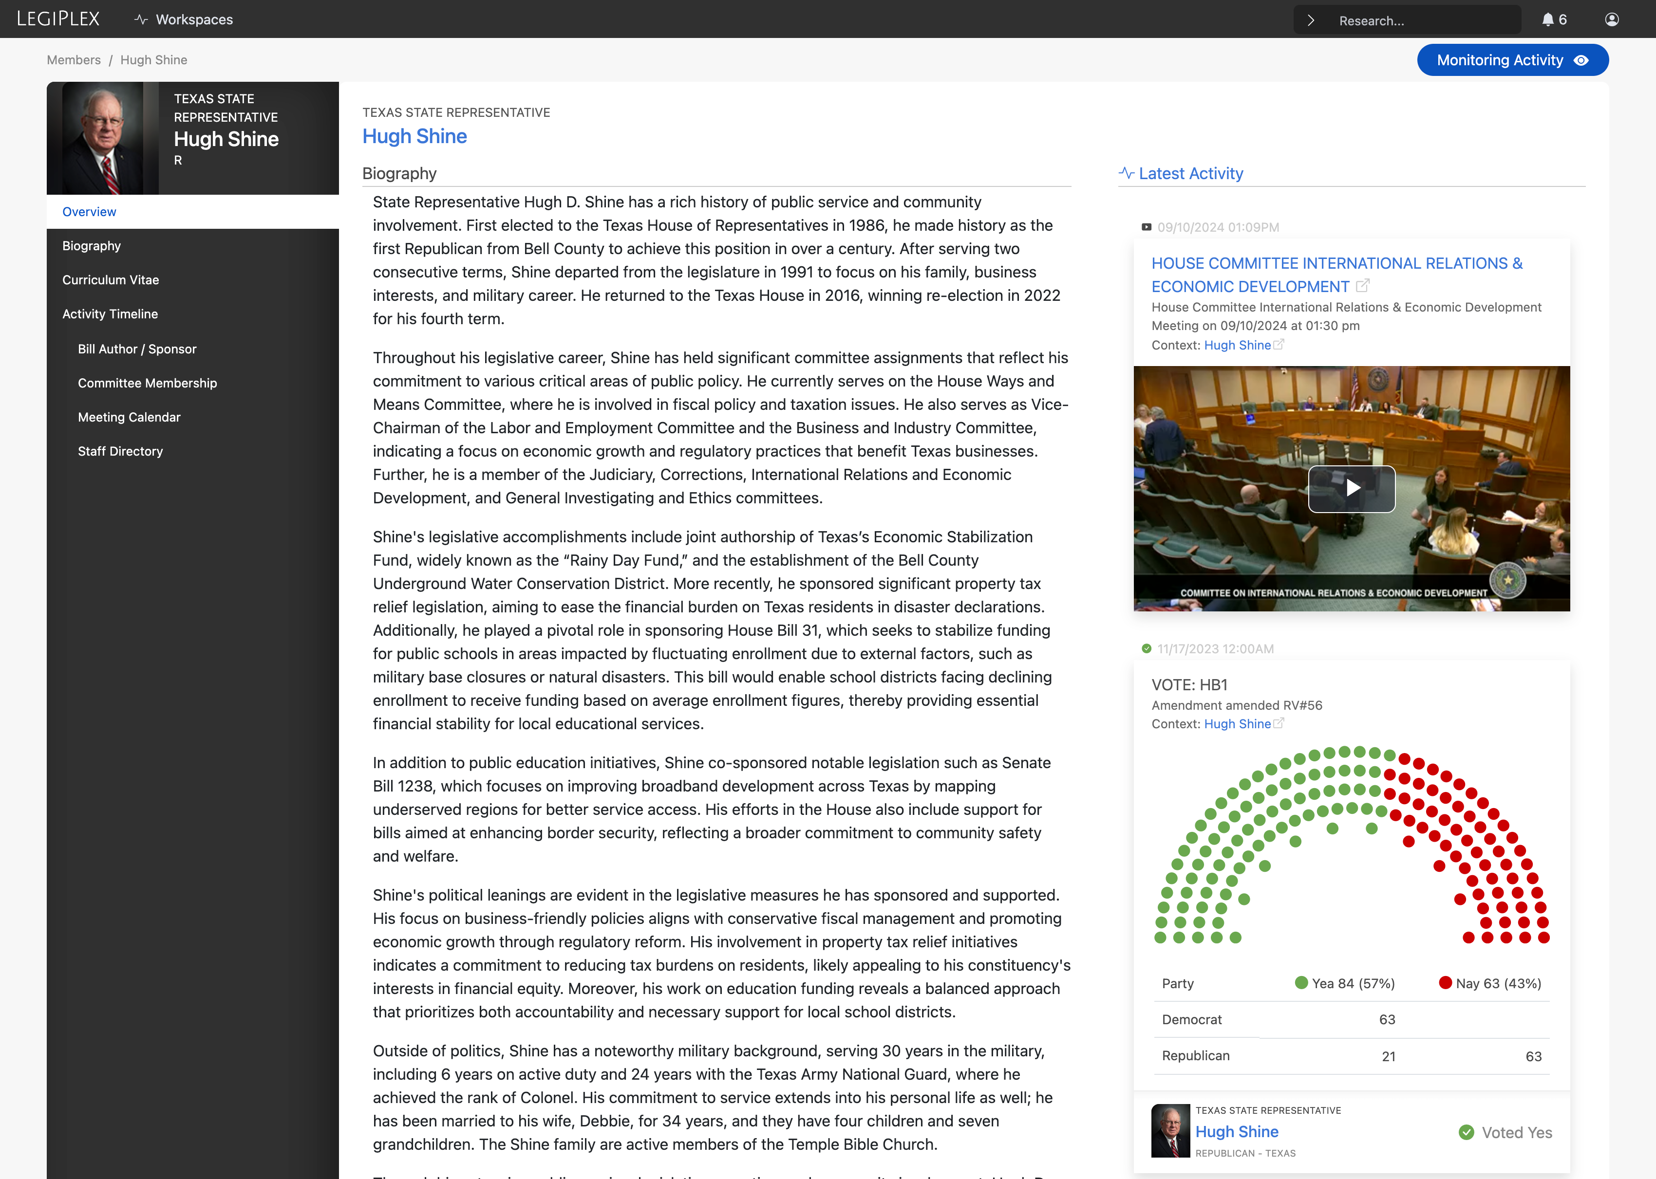
Task: Open the HB1 context link for Hugh Shine
Action: (1237, 724)
